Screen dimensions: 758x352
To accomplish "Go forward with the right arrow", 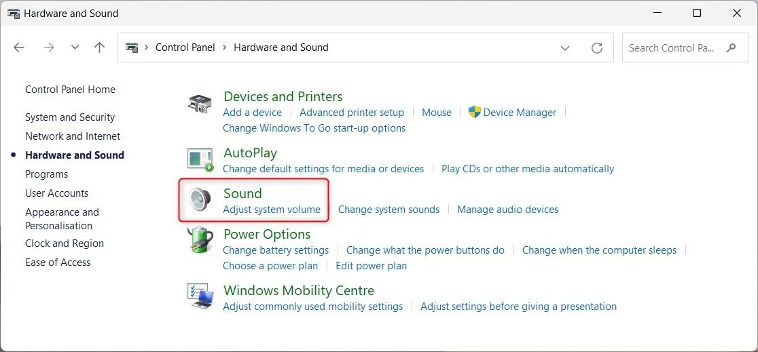I will click(49, 47).
